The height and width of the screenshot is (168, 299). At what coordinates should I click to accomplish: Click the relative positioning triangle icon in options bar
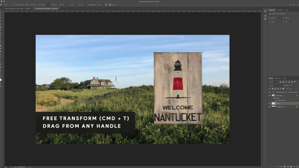tap(27, 5)
